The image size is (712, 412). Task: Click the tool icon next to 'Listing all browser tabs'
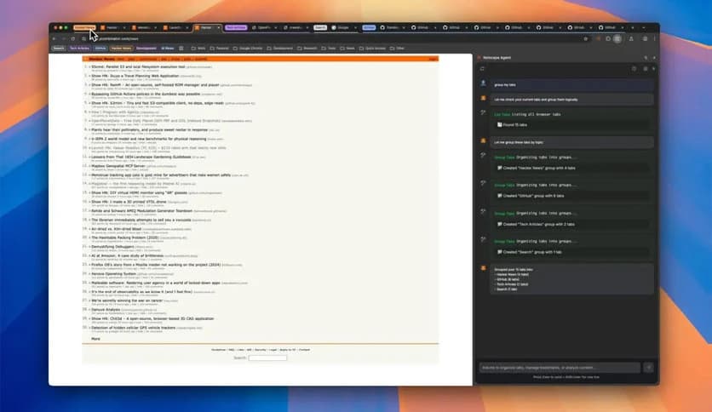point(483,112)
